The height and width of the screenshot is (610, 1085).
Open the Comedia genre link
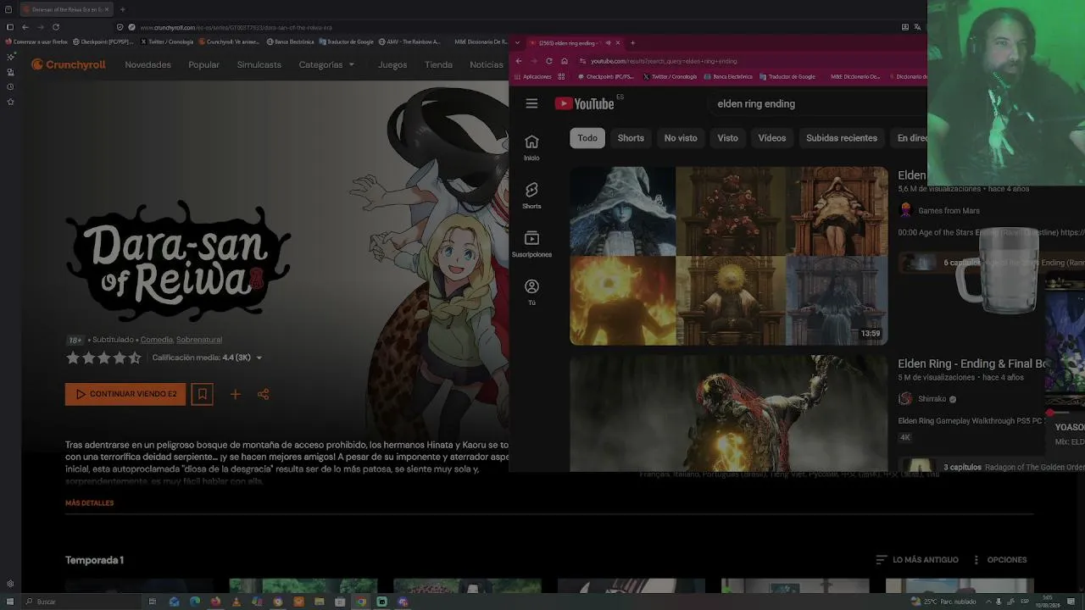coord(157,340)
